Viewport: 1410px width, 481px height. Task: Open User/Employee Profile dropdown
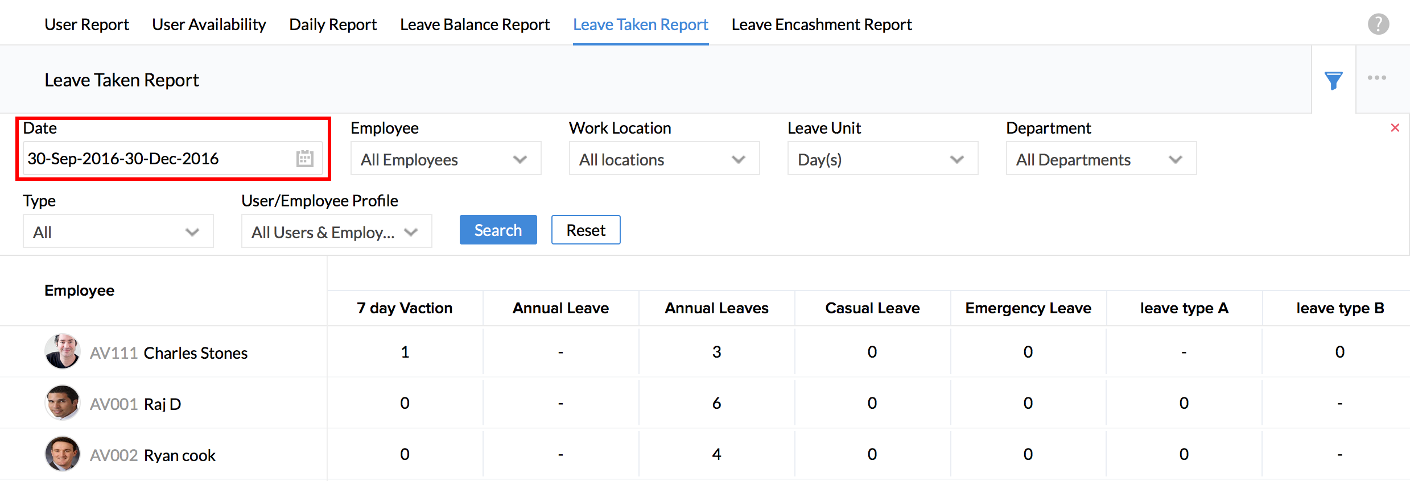pos(336,232)
